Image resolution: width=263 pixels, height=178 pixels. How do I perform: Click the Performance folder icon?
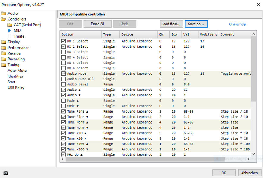[4, 48]
